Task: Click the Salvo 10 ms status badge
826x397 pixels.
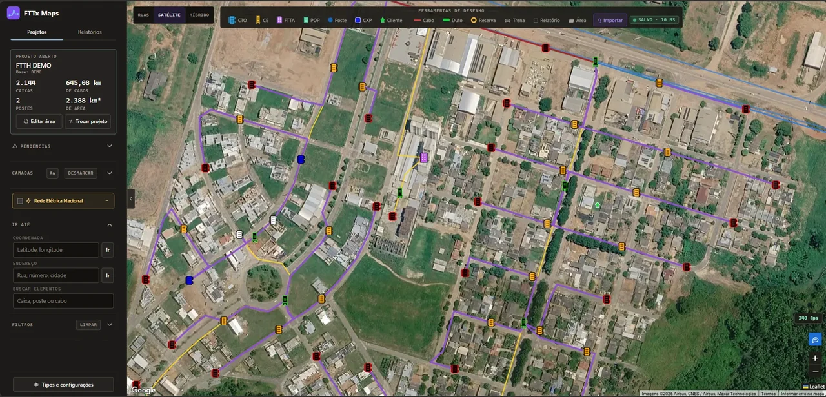Action: coord(655,20)
